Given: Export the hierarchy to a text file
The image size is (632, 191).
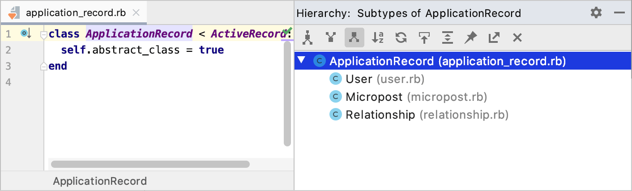Looking at the screenshot, I should point(494,38).
